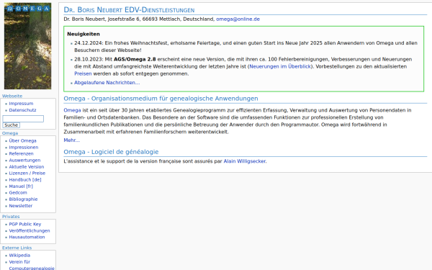
Task: Go to Hausautomation
Action: point(27,237)
